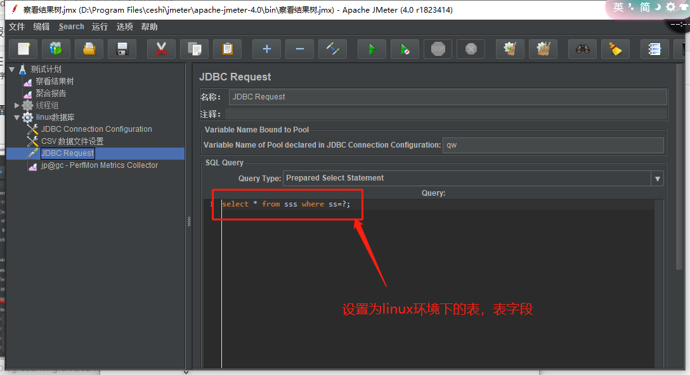Select jp@gc - PerfMon Metrics Collector
The width and height of the screenshot is (690, 375).
point(100,165)
